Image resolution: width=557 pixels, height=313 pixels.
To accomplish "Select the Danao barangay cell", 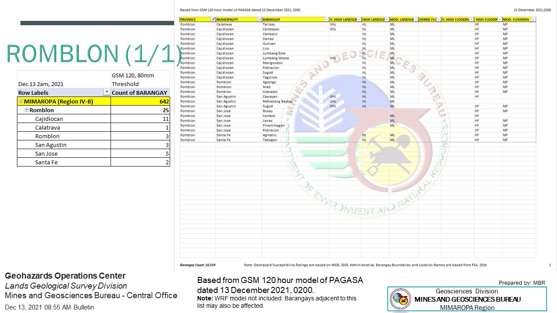I will (x=295, y=39).
